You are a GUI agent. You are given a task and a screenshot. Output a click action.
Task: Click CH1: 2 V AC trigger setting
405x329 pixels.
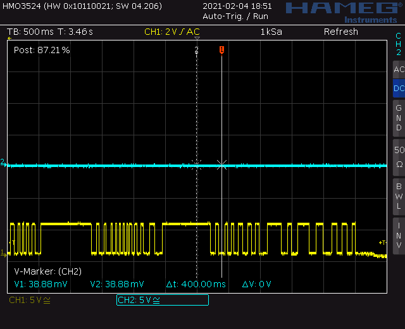click(x=172, y=32)
